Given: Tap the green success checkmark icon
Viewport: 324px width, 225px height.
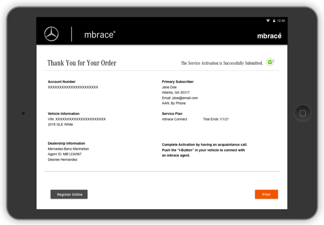Looking at the screenshot, I should coord(270,62).
